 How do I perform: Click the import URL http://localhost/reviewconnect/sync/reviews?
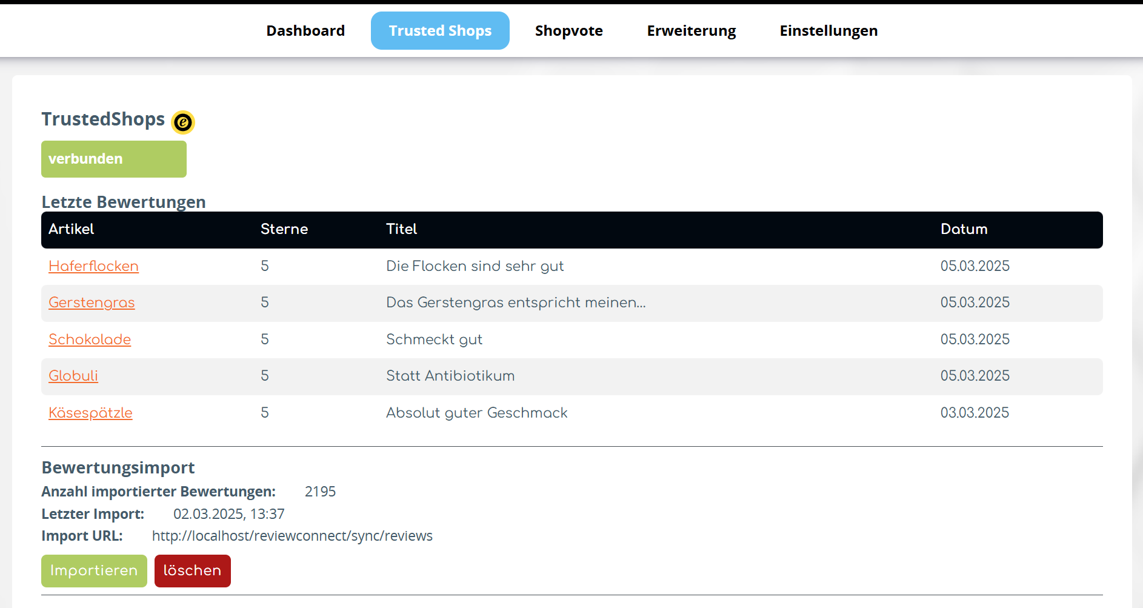pyautogui.click(x=292, y=536)
